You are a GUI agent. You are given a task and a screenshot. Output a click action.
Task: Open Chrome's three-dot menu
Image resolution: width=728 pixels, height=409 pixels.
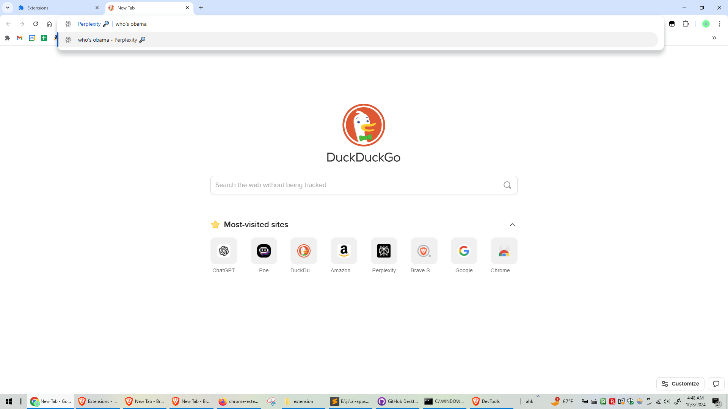719,24
